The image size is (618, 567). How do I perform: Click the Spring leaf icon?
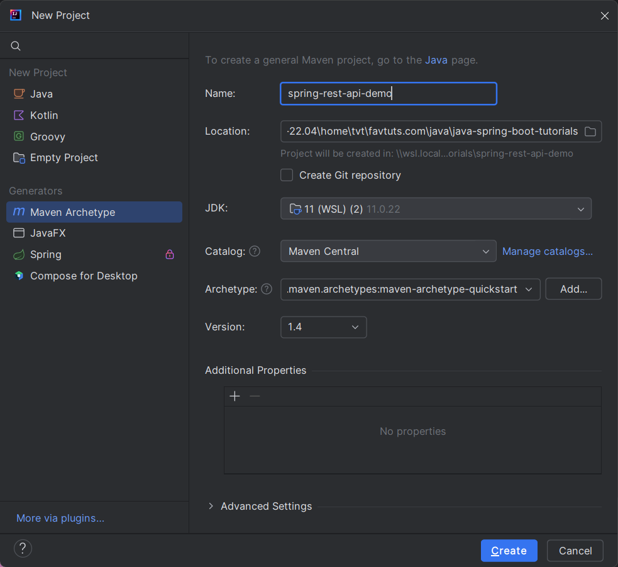pos(19,254)
